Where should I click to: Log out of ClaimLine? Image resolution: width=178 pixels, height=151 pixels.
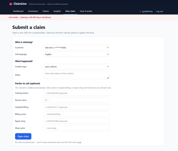pyautogui.click(x=159, y=11)
